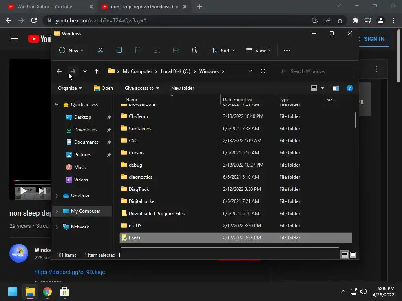This screenshot has height=301, width=402.
Task: Click the Paste icon in Explorer toolbar
Action: [138, 51]
